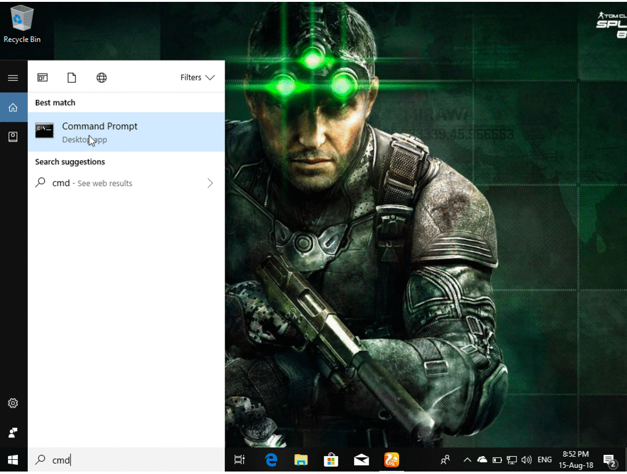
Task: Select the Home icon in the search sidebar
Action: 13,107
